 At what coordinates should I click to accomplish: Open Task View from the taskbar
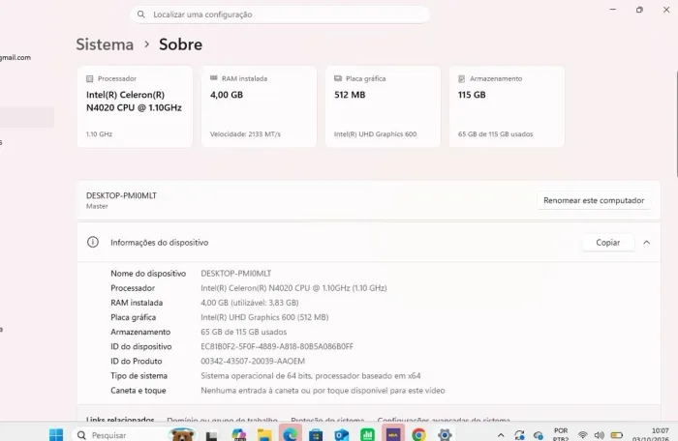click(x=211, y=435)
